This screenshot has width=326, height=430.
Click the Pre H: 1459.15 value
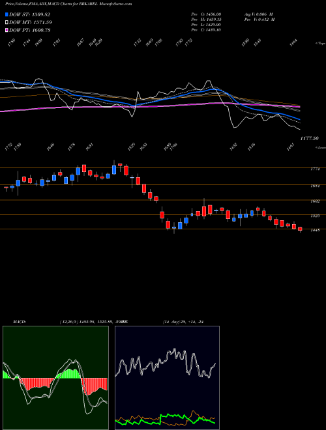pyautogui.click(x=206, y=19)
